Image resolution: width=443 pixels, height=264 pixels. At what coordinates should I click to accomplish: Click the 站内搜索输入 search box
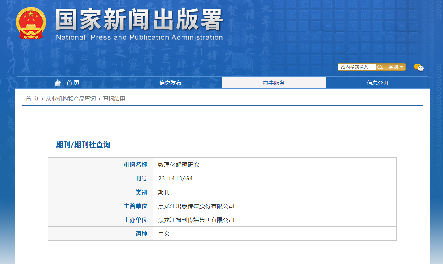357,67
